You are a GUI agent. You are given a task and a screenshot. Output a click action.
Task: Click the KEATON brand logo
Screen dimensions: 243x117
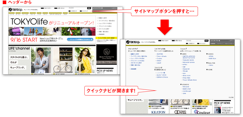tap(158, 112)
